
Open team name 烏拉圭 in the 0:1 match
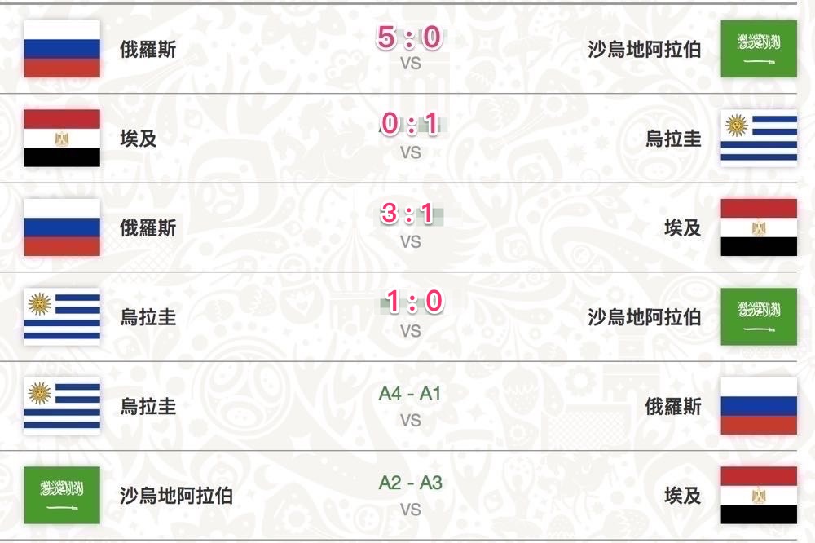click(x=673, y=139)
